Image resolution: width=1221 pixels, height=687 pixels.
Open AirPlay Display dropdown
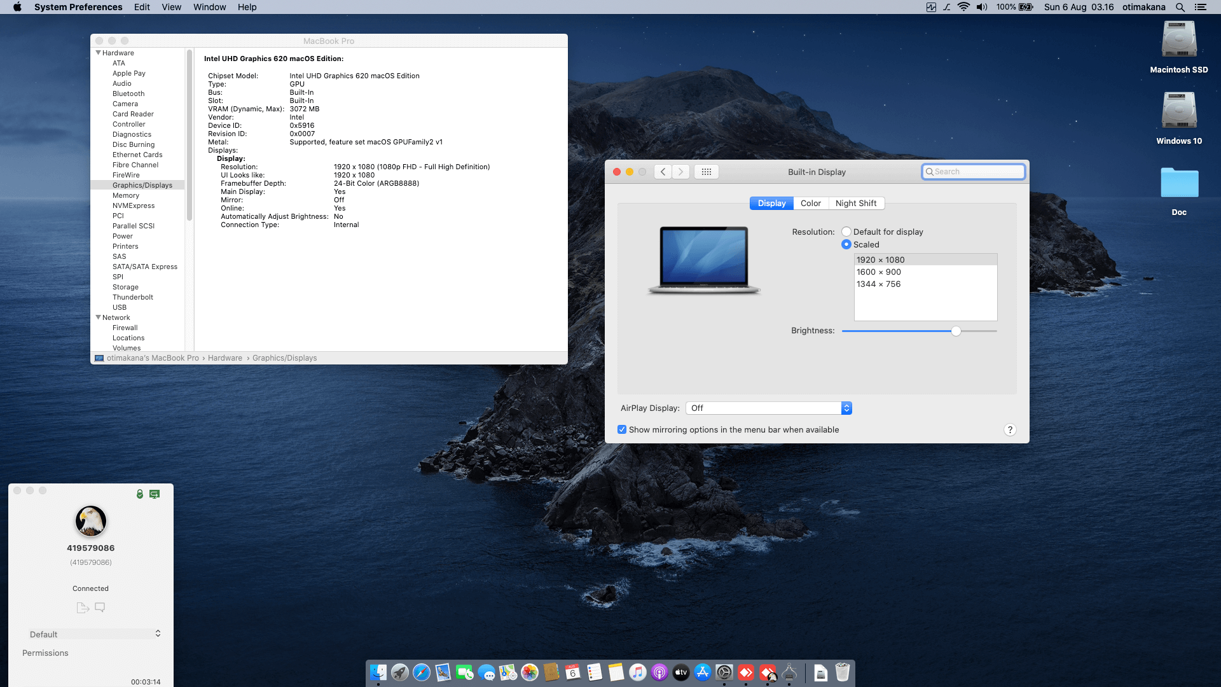[769, 408]
